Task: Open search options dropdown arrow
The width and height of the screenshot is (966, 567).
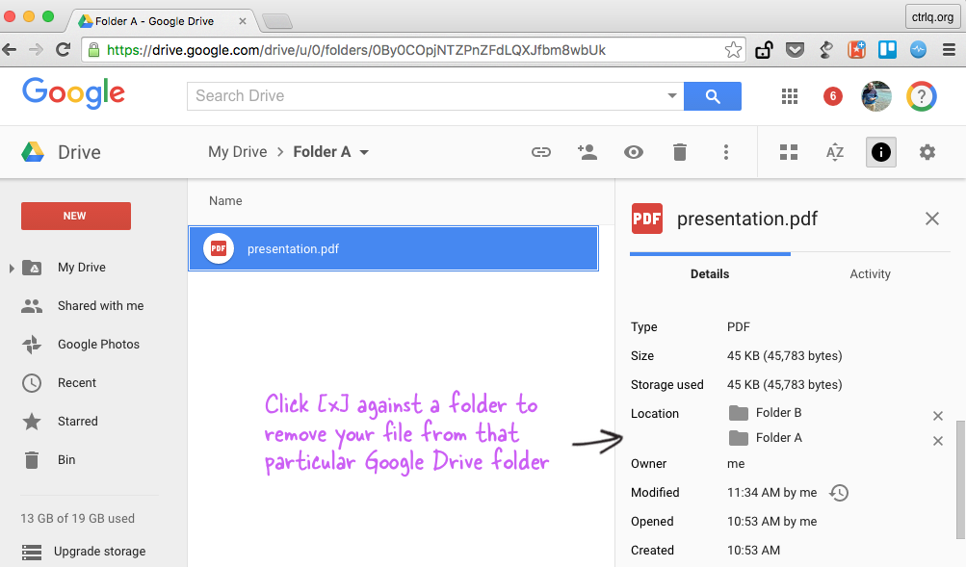Action: coord(671,96)
